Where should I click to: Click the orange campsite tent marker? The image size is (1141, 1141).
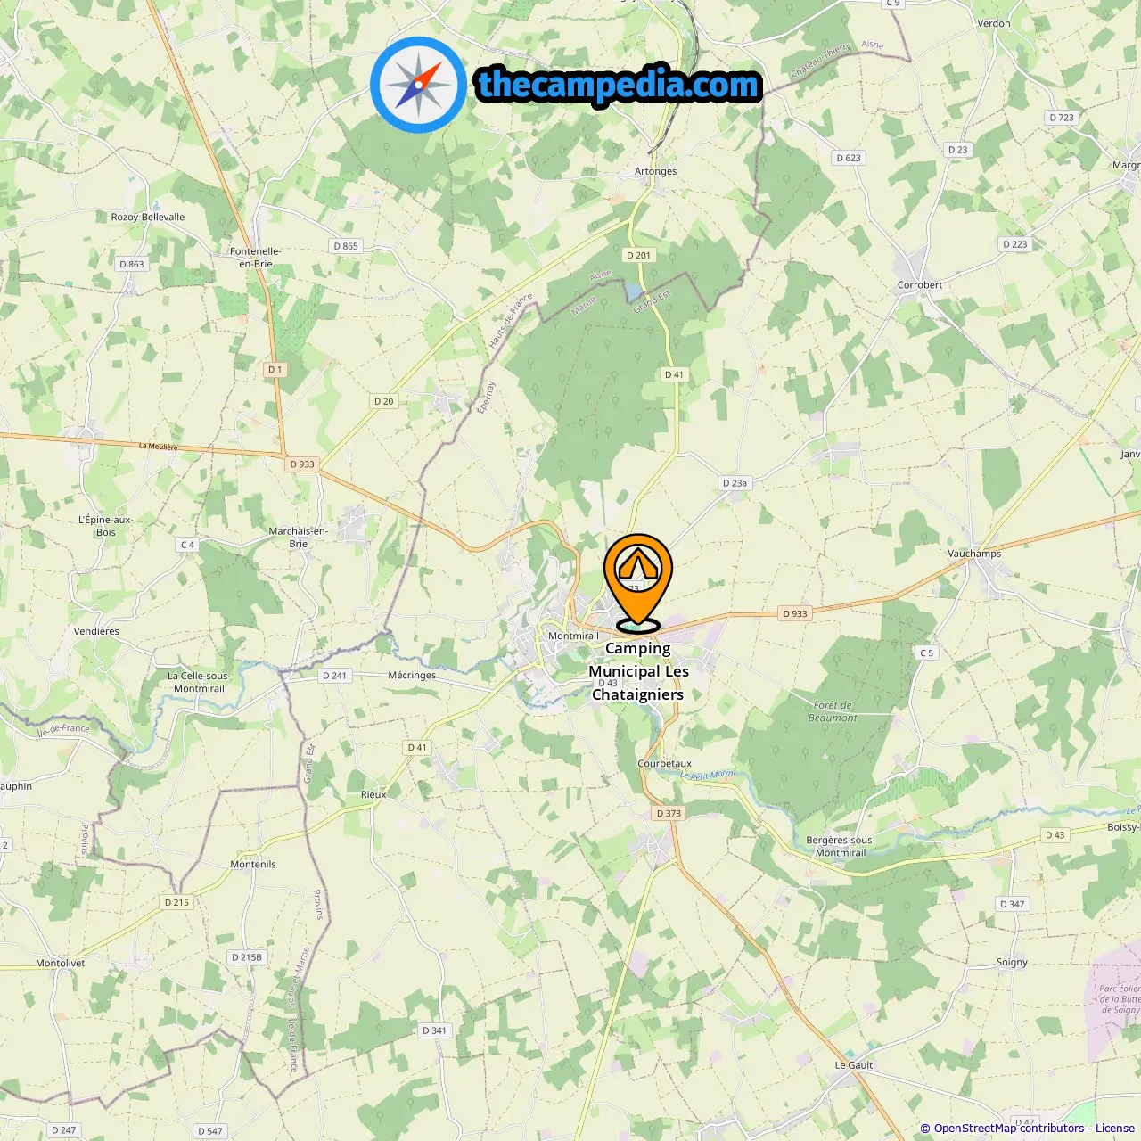coord(638,581)
